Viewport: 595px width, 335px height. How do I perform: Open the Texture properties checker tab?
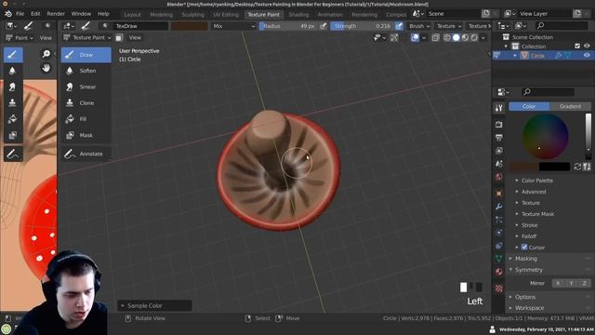pyautogui.click(x=499, y=288)
